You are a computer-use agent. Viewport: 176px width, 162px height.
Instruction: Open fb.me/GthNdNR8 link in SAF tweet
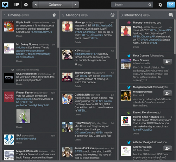click(x=26, y=139)
